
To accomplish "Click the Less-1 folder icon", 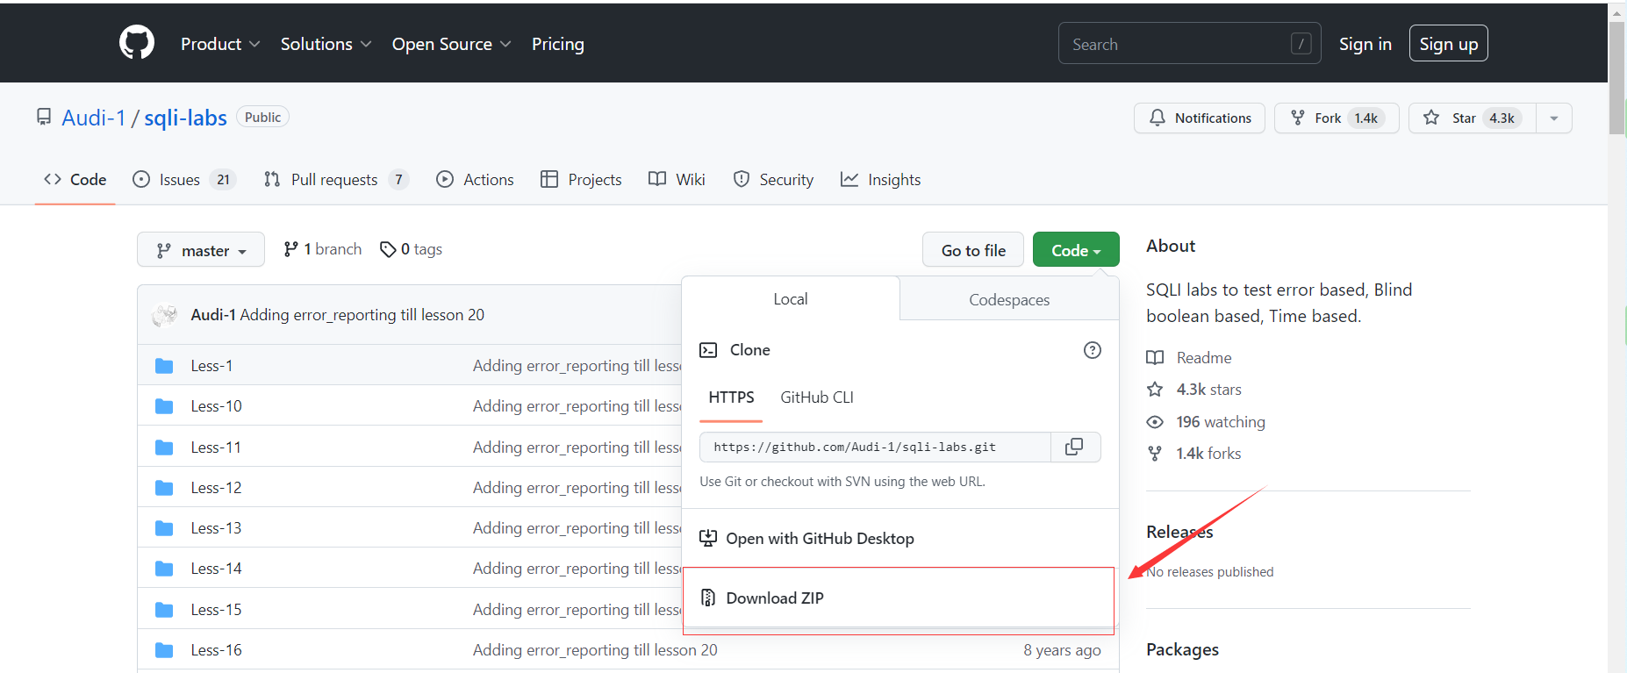I will click(164, 366).
